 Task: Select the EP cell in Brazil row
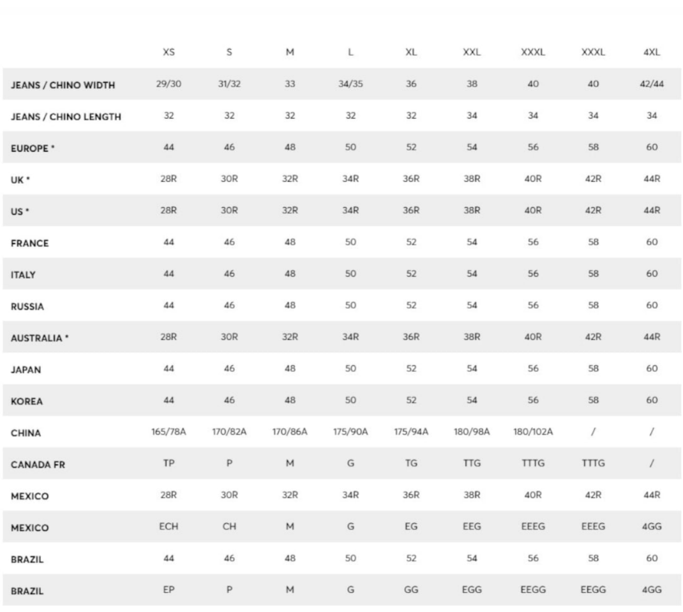tap(169, 590)
